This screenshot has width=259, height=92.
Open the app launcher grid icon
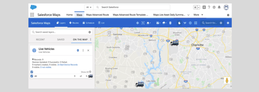point(32,15)
